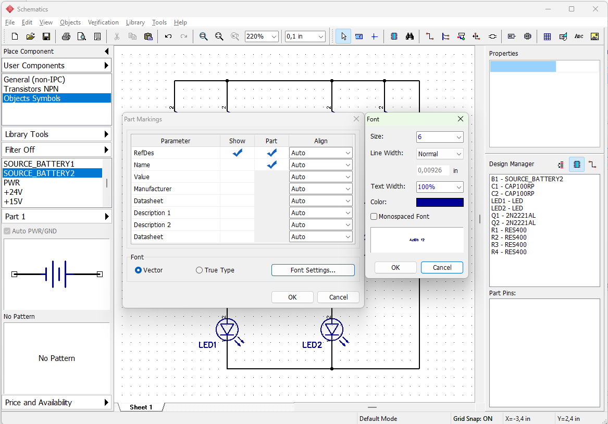The image size is (608, 424).
Task: Switch to the Sheet 1 tab
Action: coord(141,407)
